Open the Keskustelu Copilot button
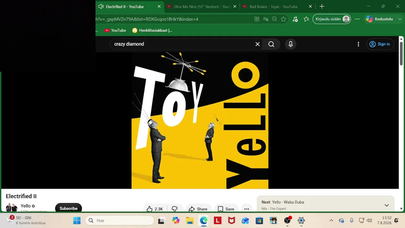 click(x=379, y=19)
